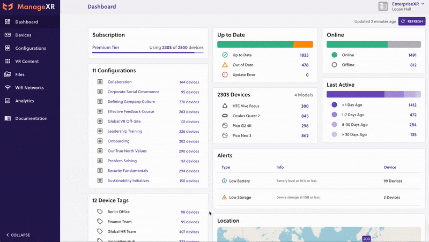Click the Oculus Quest 2 headset icon
429x242 pixels.
(225, 116)
